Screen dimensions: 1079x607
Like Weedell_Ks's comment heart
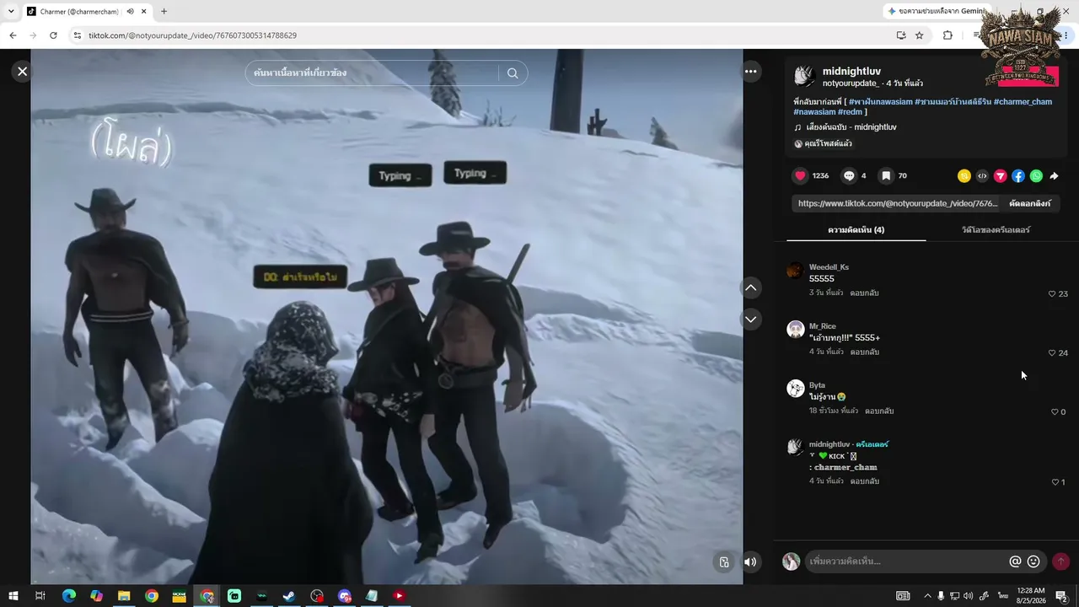1052,294
